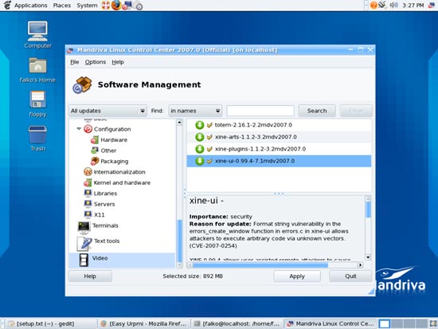
Task: Click the green arrow icon for xine-plugins
Action: pos(199,149)
